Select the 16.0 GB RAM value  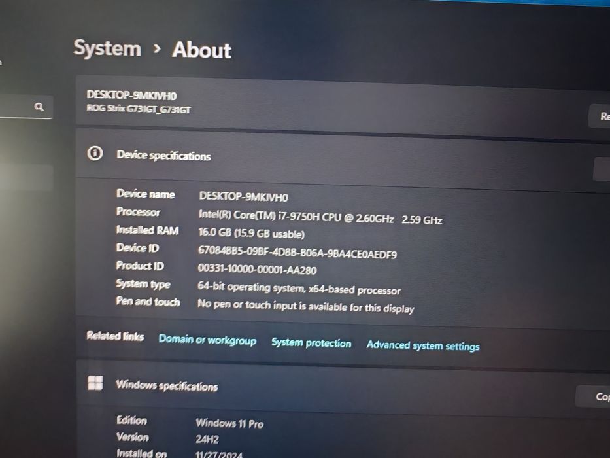(x=251, y=233)
